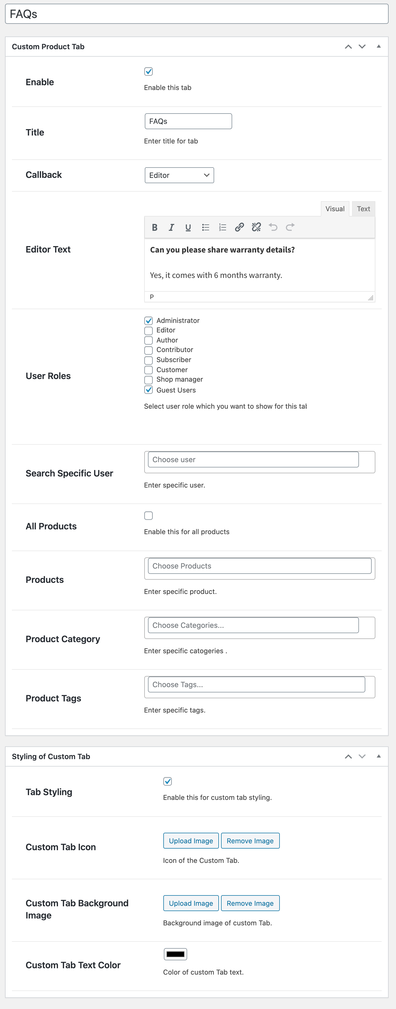396x1009 pixels.
Task: Insert a numbered list in the editor
Action: click(222, 227)
